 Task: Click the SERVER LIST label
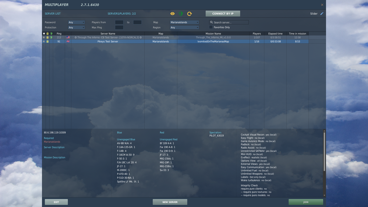click(53, 14)
